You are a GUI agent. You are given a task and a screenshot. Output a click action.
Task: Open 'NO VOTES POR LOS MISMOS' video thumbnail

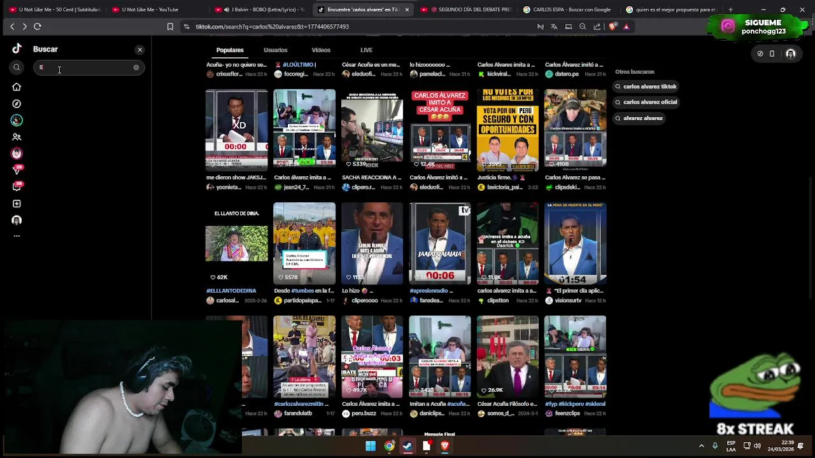click(x=507, y=130)
